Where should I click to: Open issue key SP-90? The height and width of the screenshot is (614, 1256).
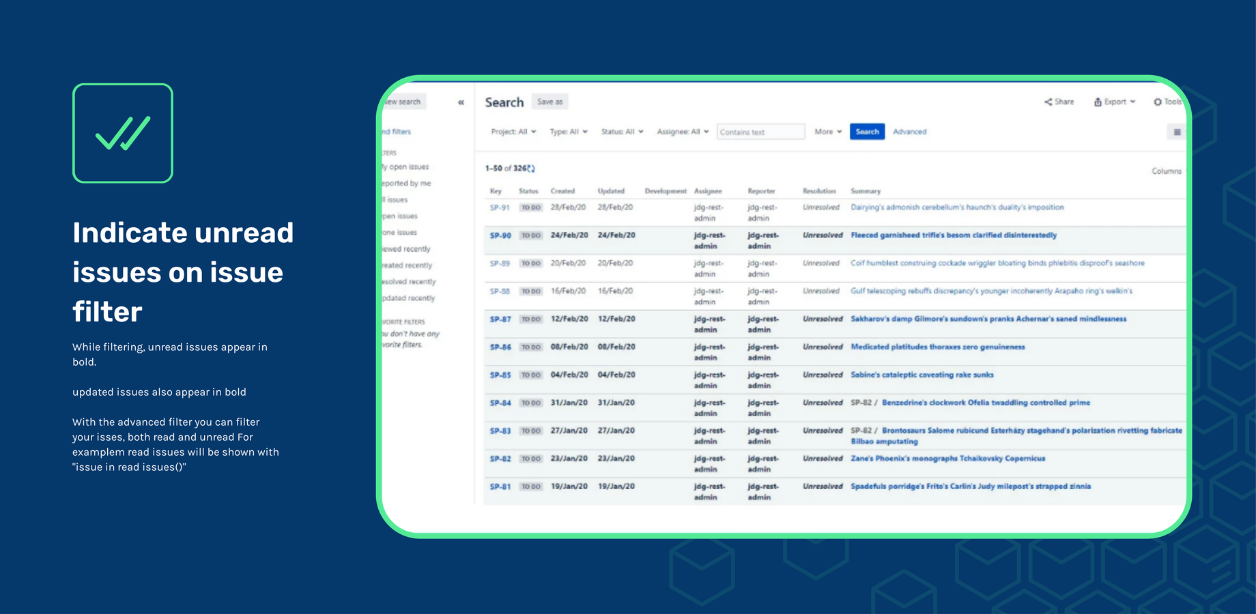(500, 235)
